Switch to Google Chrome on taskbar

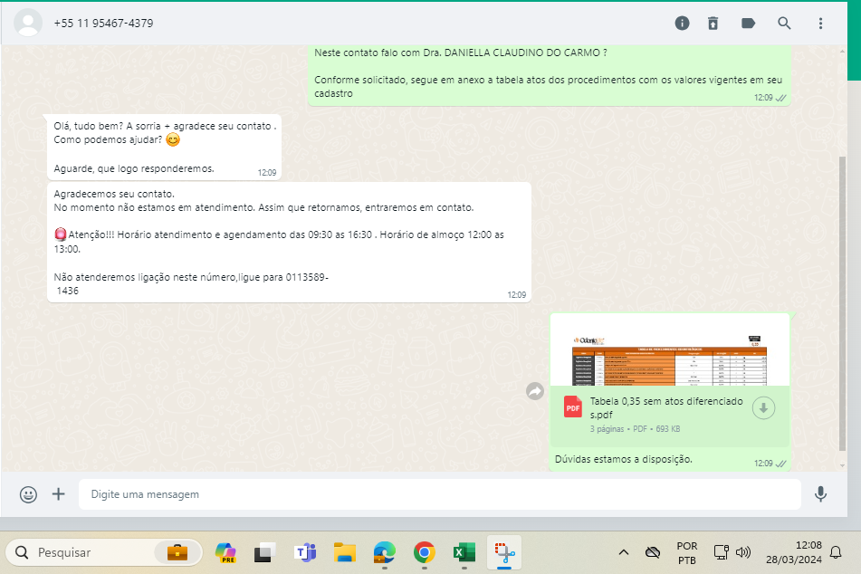pyautogui.click(x=425, y=552)
